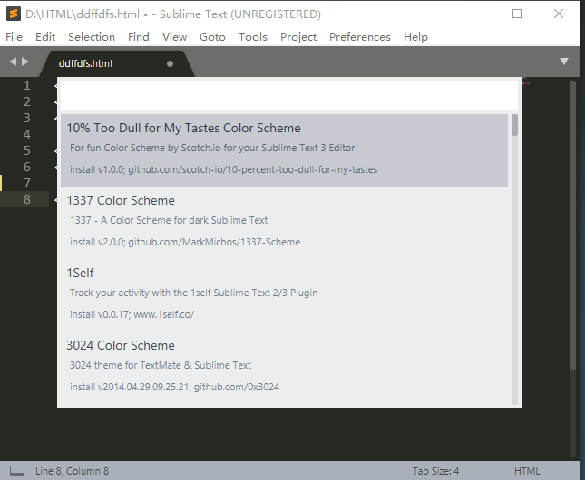Click the scrollbar thumb in package list

[x=515, y=125]
